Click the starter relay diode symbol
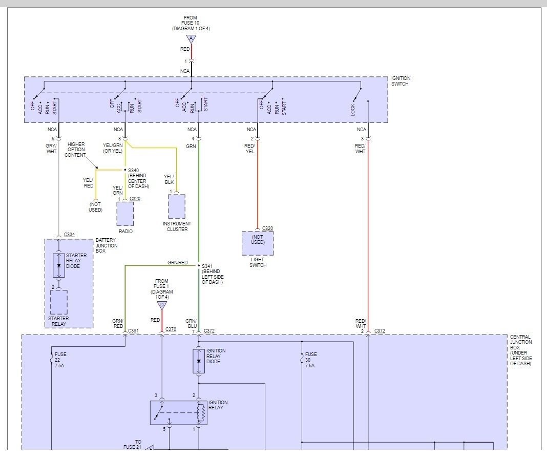Screen dimensions: 547x459 (59, 265)
